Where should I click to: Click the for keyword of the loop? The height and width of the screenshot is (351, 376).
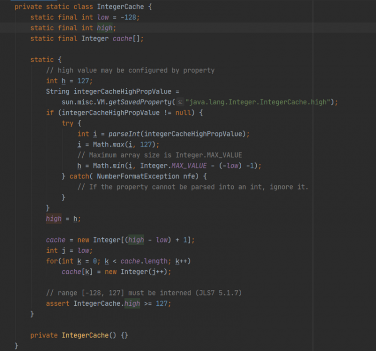tap(52, 261)
